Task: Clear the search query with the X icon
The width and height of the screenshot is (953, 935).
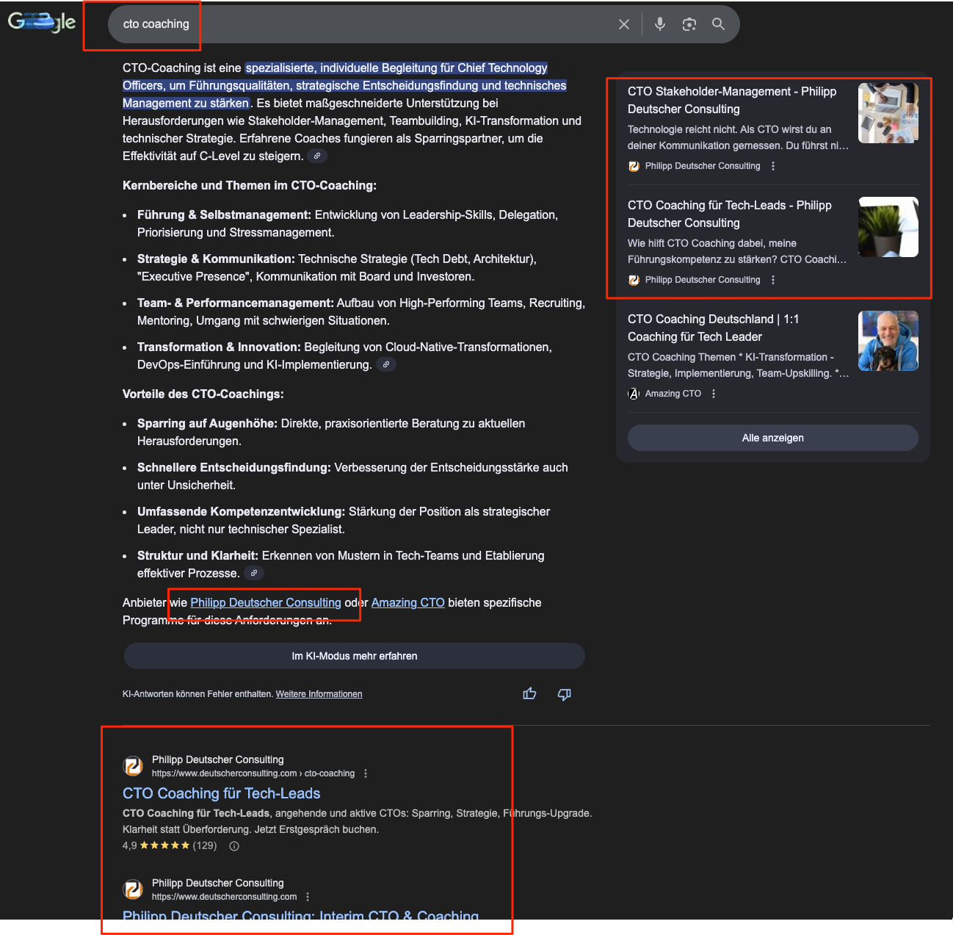Action: [623, 24]
